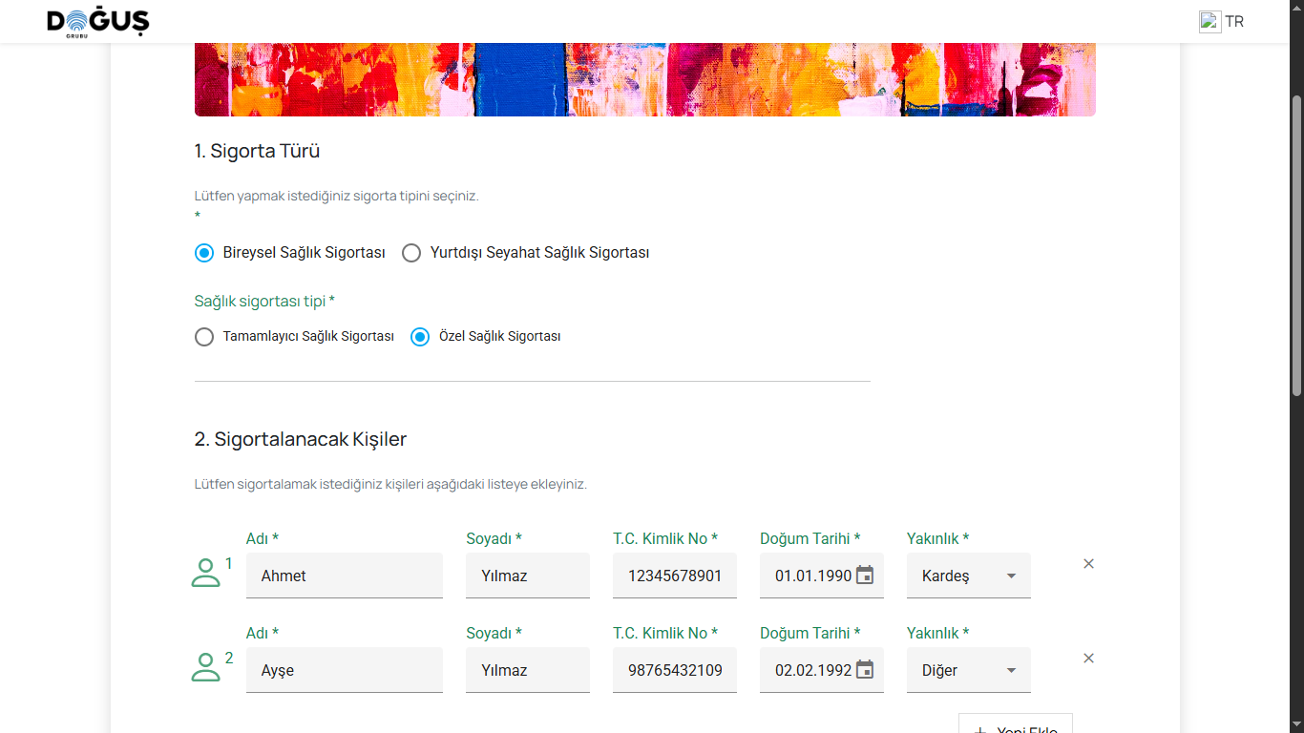The height and width of the screenshot is (733, 1304).
Task: Click the person icon for insured 1
Action: [x=205, y=573]
